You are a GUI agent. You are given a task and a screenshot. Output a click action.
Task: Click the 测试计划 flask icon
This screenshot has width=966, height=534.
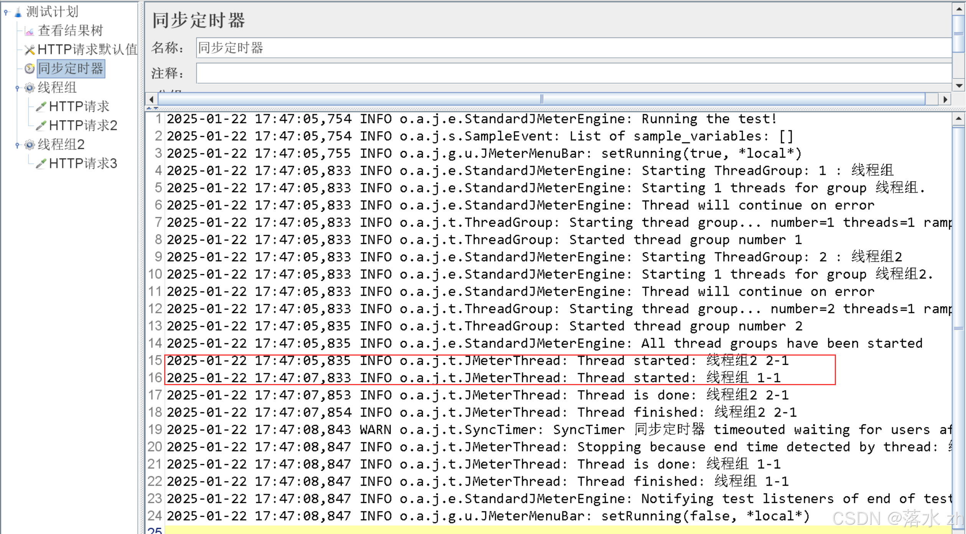pos(18,12)
